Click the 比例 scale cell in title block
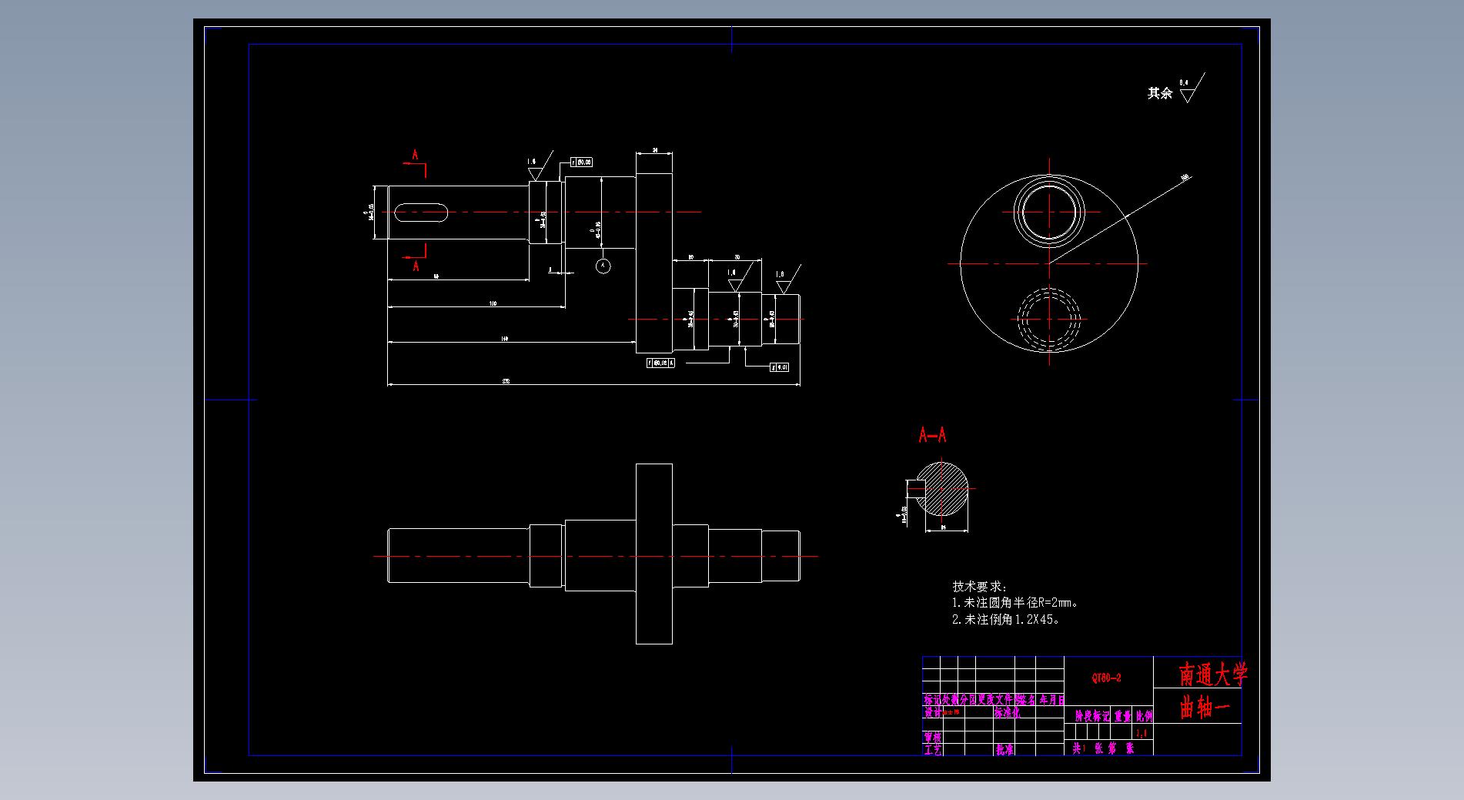The width and height of the screenshot is (1464, 800). pyautogui.click(x=1143, y=716)
